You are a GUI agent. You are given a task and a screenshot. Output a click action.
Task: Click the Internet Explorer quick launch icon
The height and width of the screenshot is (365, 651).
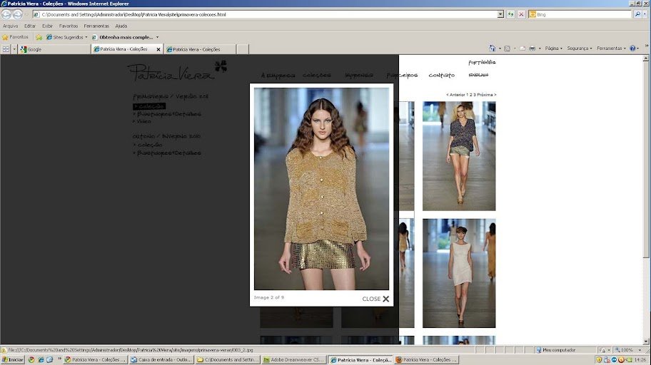click(41, 359)
